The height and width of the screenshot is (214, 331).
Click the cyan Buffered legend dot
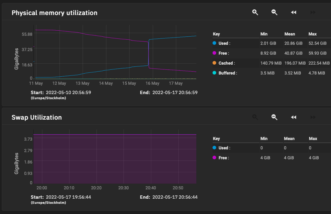point(214,73)
